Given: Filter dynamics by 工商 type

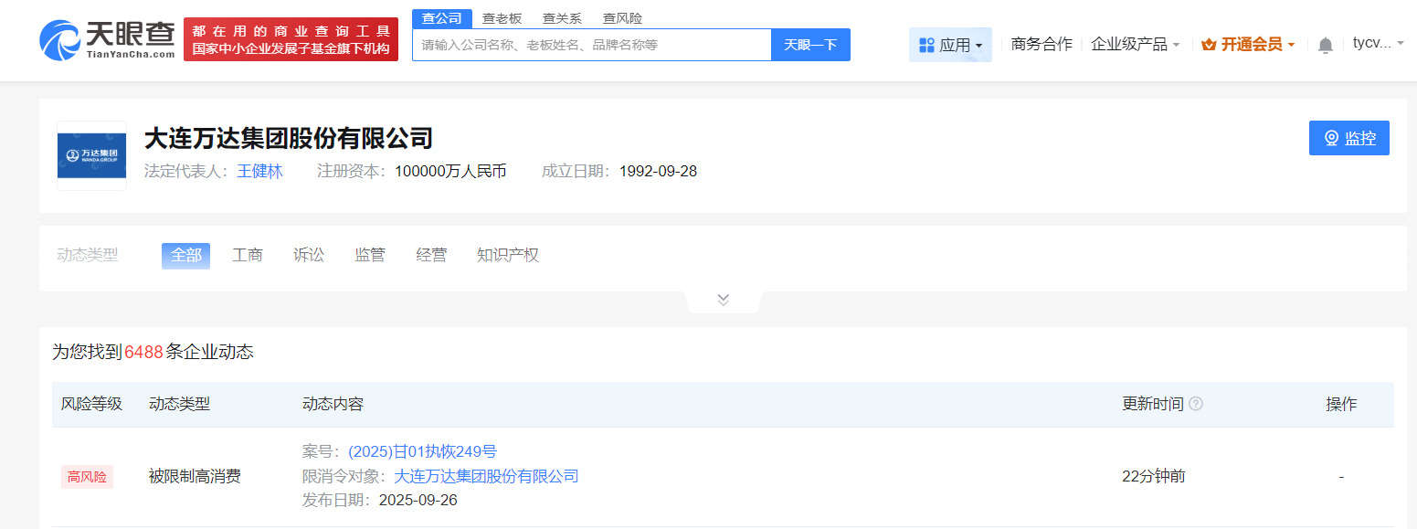Looking at the screenshot, I should [248, 256].
